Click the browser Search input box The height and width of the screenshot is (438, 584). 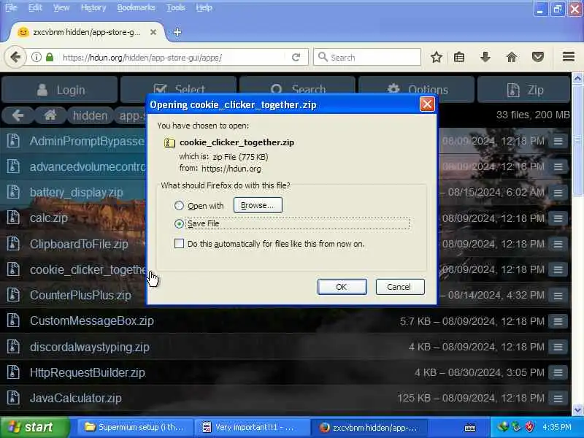(x=367, y=58)
